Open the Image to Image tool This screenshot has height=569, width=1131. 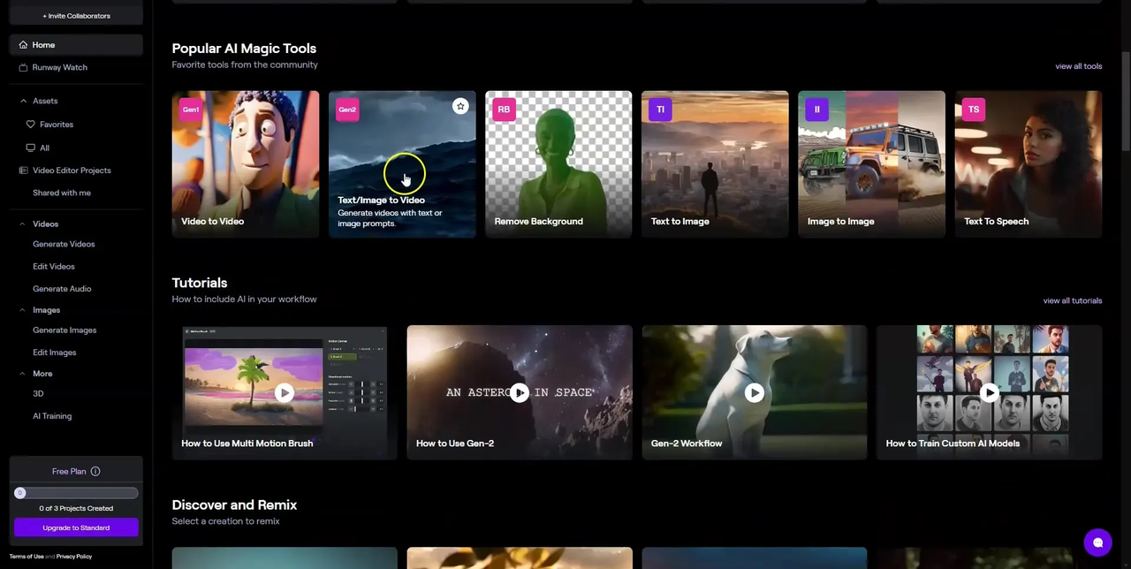click(x=870, y=163)
